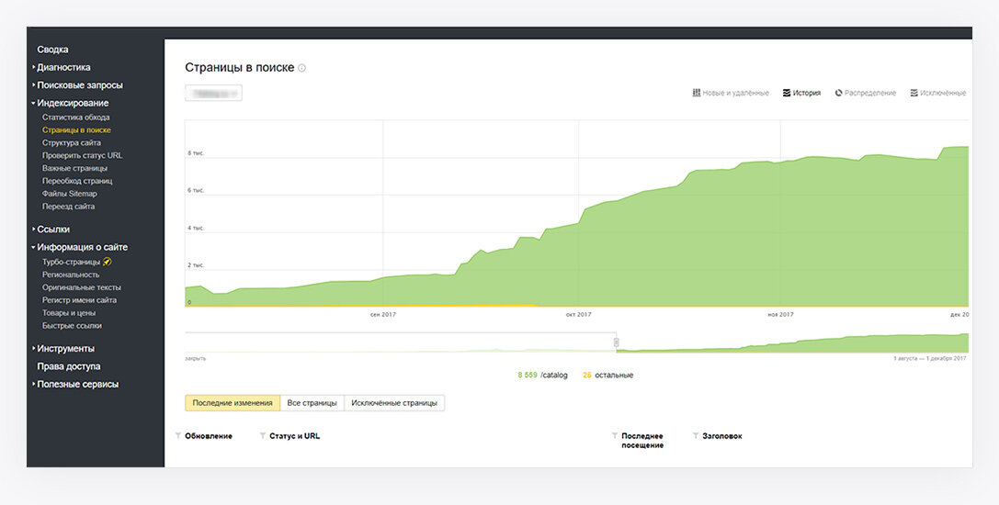This screenshot has height=505, width=999.
Task: Click filter icon beside Статус и URL
Action: pos(263,436)
